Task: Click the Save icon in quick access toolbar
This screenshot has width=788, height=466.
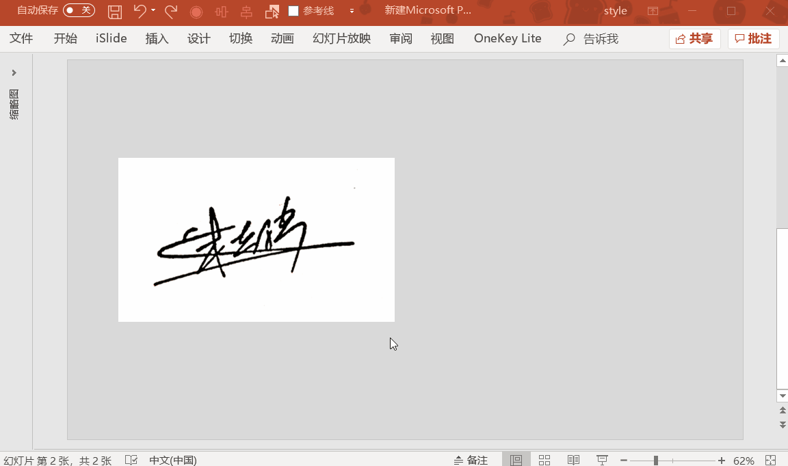Action: [x=115, y=11]
